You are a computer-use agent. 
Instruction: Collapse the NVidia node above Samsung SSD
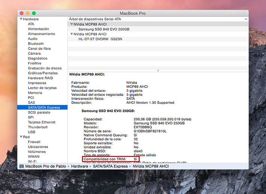point(72,24)
